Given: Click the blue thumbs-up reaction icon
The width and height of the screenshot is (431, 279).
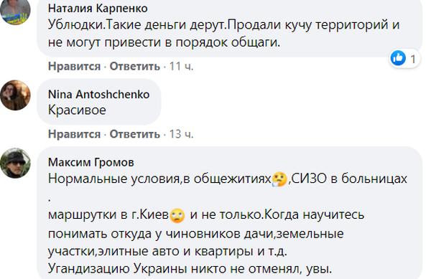Looking at the screenshot, I should point(398,58).
